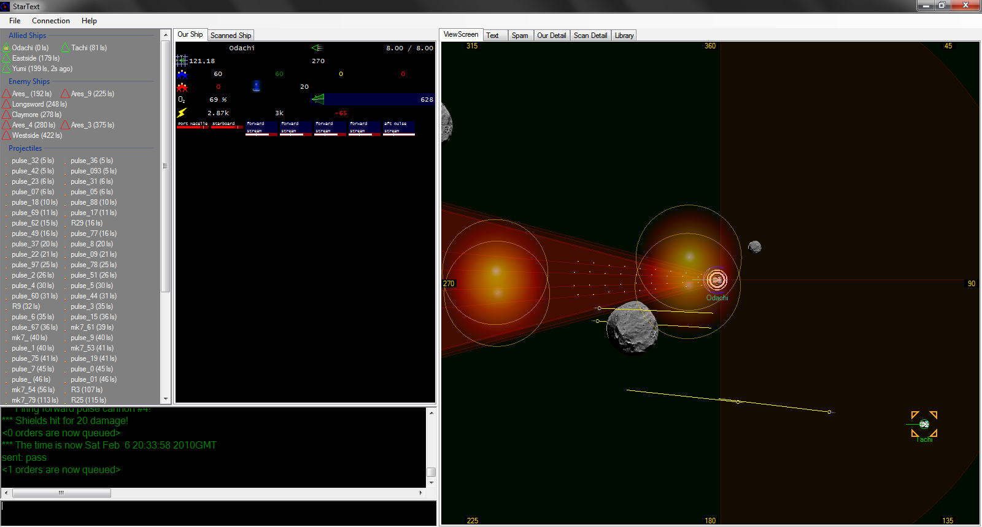The height and width of the screenshot is (527, 982).
Task: Select the Claymore enemy ship entry
Action: (36, 115)
